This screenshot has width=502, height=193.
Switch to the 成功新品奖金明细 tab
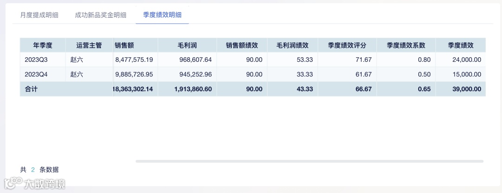coord(100,15)
